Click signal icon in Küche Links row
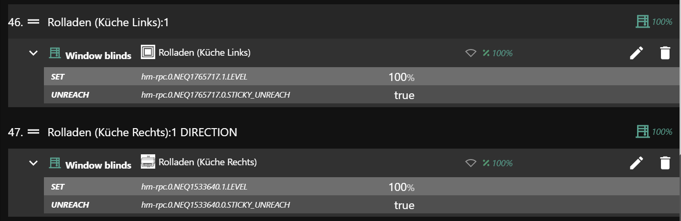This screenshot has height=221, width=681. tap(470, 53)
